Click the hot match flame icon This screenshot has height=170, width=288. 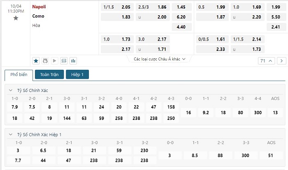(45, 61)
